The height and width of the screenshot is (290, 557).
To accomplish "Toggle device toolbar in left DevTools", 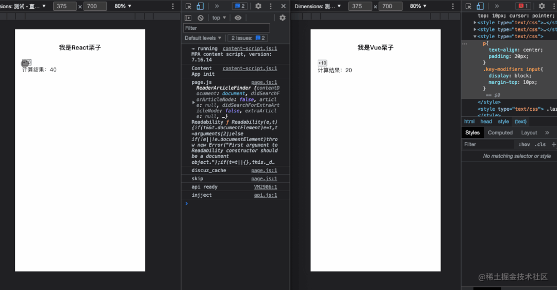I will [x=200, y=6].
